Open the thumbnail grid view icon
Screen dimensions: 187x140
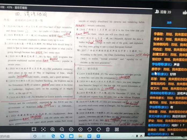tap(117, 129)
